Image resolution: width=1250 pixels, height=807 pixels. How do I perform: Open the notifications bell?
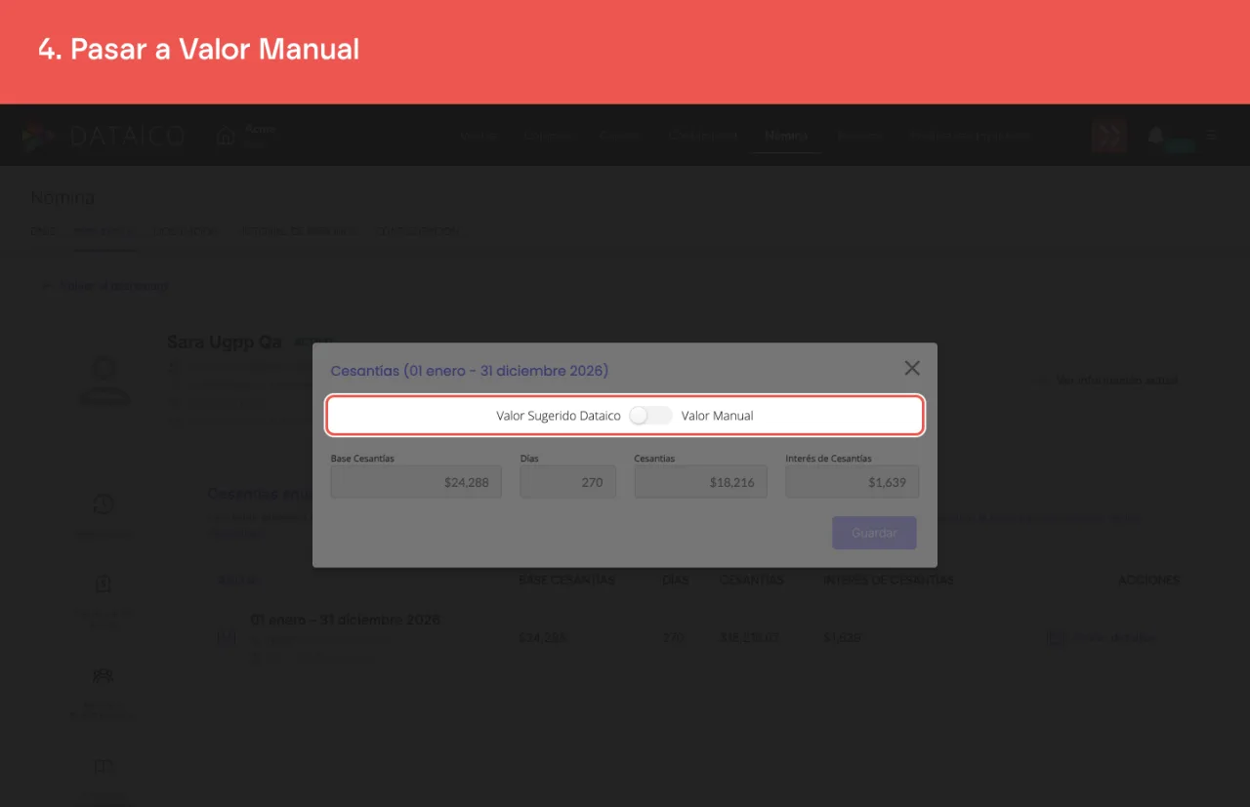coord(1156,136)
